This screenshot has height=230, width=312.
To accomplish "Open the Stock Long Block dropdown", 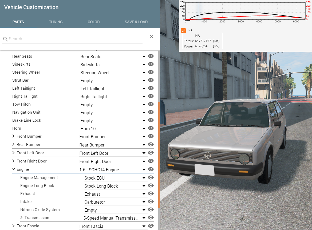I will coord(116,186).
